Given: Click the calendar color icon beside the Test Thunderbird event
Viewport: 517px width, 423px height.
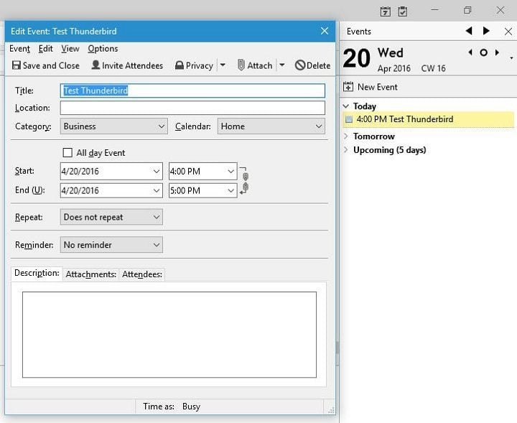Looking at the screenshot, I should [348, 119].
